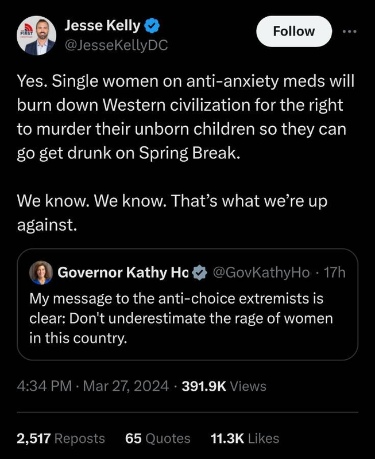Open the 4:34 PM Mar 27, 2024 timestamp
The width and height of the screenshot is (375, 459).
[93, 386]
